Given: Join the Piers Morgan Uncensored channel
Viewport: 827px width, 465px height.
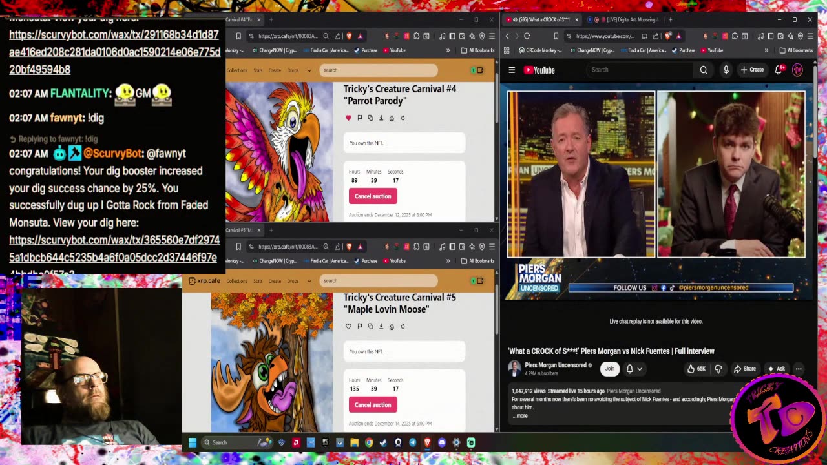Looking at the screenshot, I should [x=610, y=369].
